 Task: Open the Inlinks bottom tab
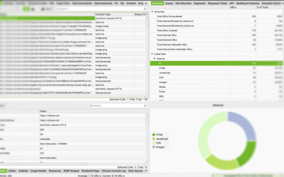pos(12,171)
